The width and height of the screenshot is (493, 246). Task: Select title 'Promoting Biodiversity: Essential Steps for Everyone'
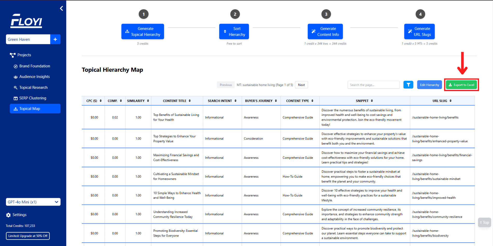tap(175, 233)
